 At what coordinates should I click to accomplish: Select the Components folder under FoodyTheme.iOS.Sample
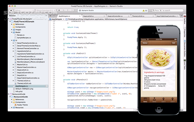[x=21, y=27]
